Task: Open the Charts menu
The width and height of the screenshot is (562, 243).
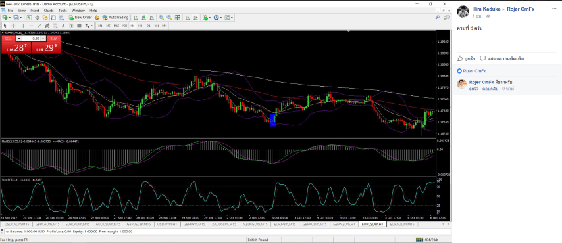Action: (49, 11)
